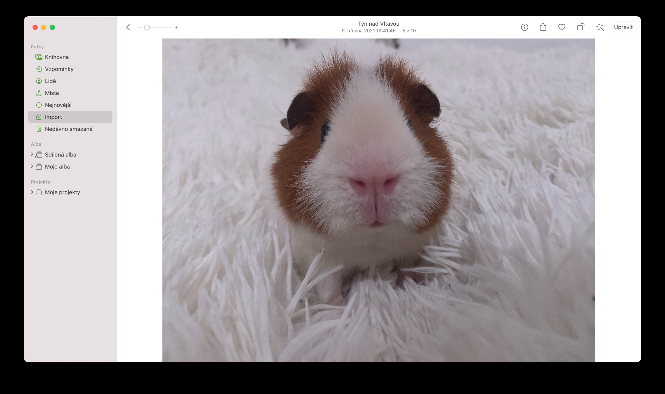Open the Alba section header
The image size is (665, 394).
pyautogui.click(x=35, y=144)
